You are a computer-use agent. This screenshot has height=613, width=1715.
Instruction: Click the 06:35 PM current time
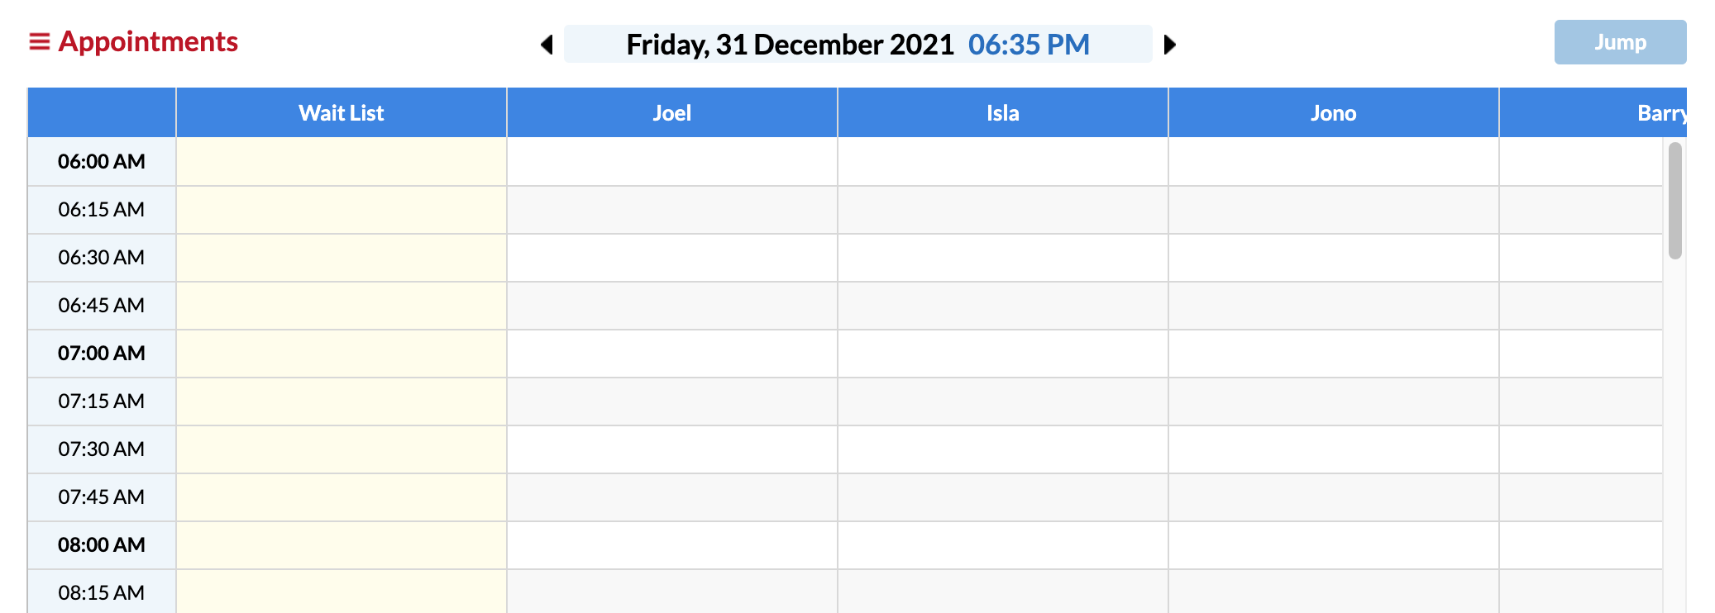pyautogui.click(x=1029, y=45)
